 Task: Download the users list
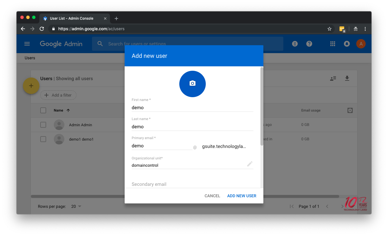[x=347, y=78]
